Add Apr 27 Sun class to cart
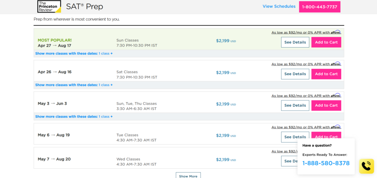This screenshot has width=377, height=178. (x=326, y=42)
